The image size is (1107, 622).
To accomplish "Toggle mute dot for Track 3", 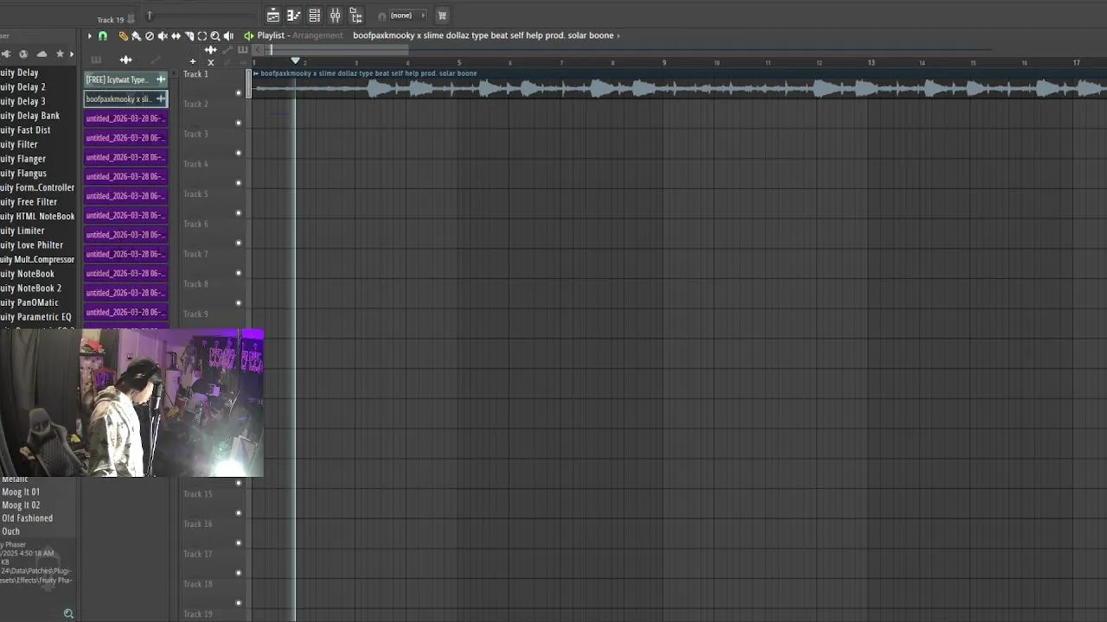I will tap(239, 153).
